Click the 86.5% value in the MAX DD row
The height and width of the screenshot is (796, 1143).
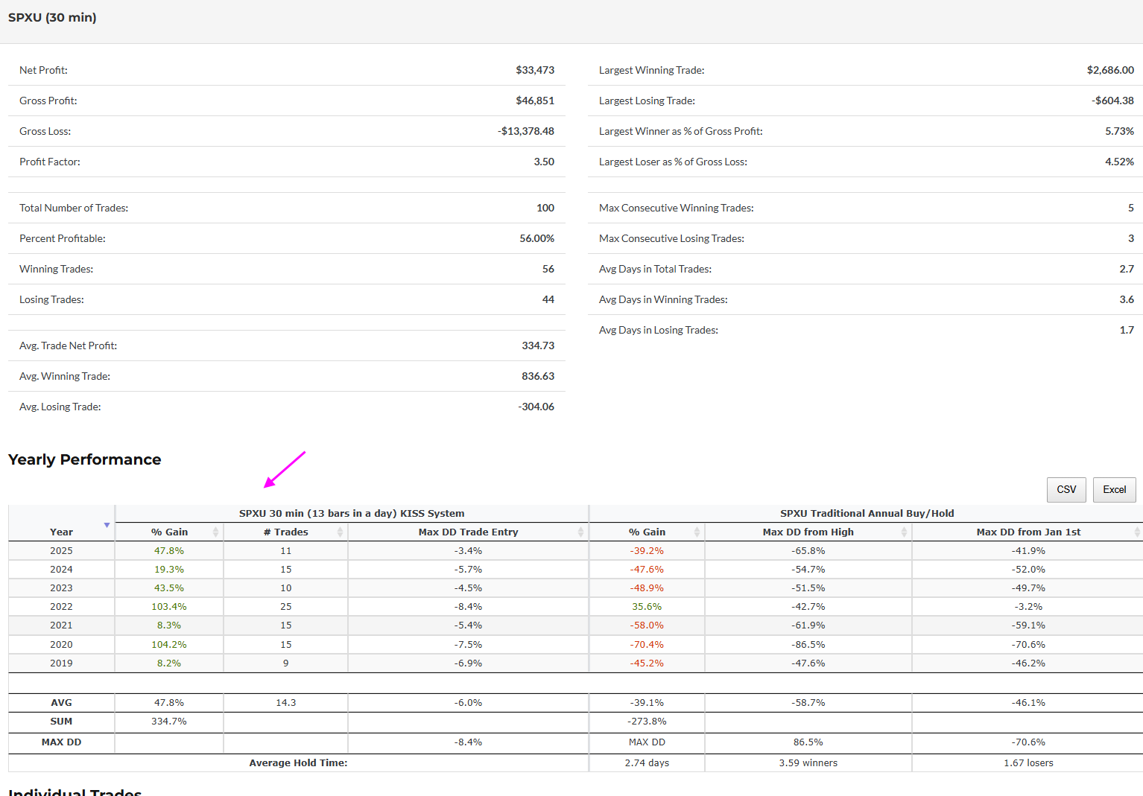[x=808, y=742]
